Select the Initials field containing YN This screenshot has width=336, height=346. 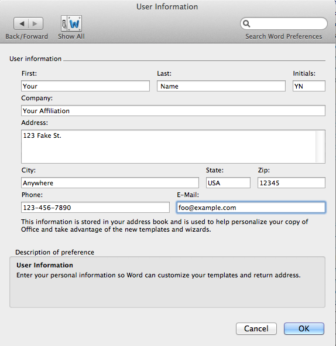(309, 86)
